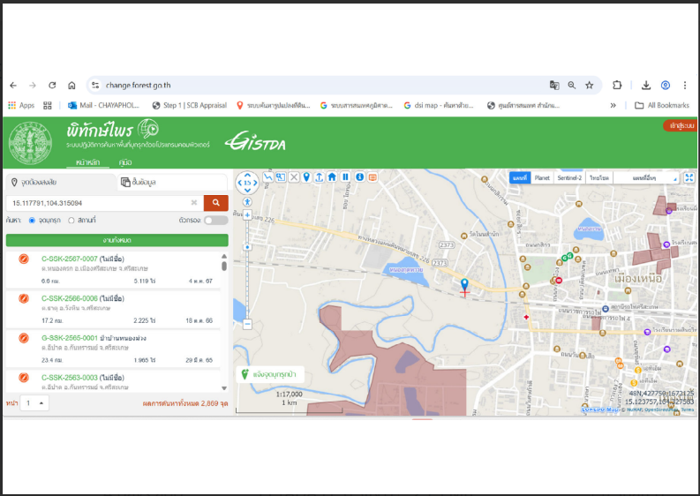Click the C-SSK-2567-0007 result link
This screenshot has height=496, width=700.
coord(69,259)
